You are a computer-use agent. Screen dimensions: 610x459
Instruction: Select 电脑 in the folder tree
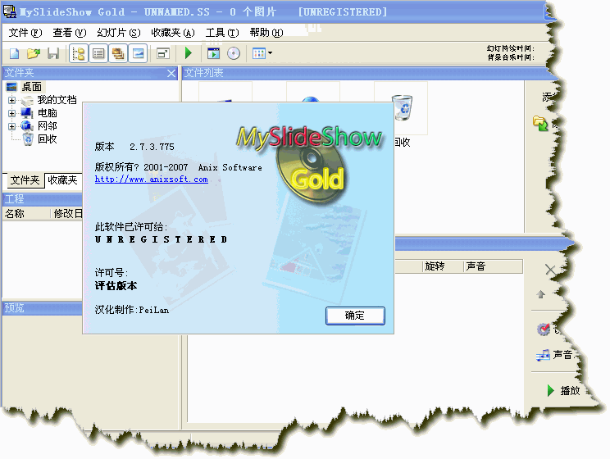pos(48,113)
